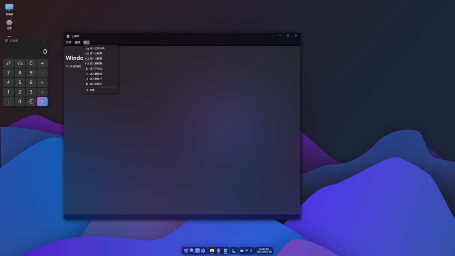Clear the calculator with the C button

pyautogui.click(x=31, y=63)
